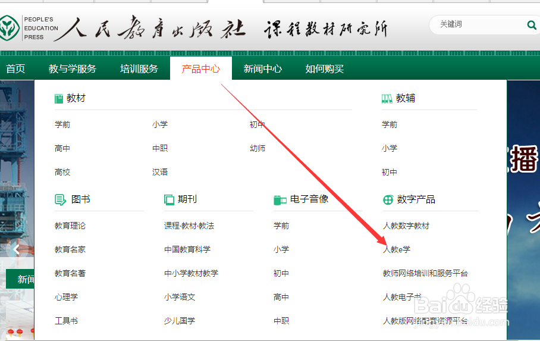Open the 新闻中心 menu
This screenshot has height=341, width=540.
pyautogui.click(x=263, y=68)
